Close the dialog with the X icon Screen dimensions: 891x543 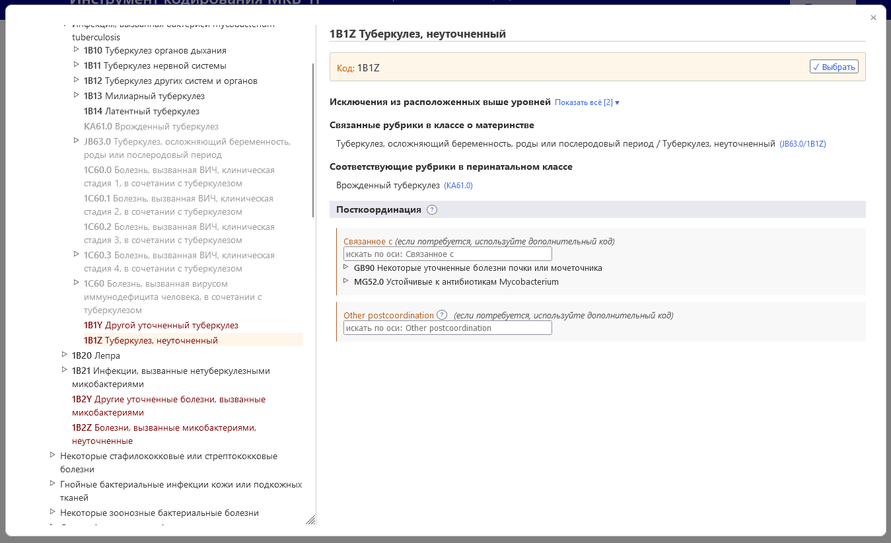(873, 18)
